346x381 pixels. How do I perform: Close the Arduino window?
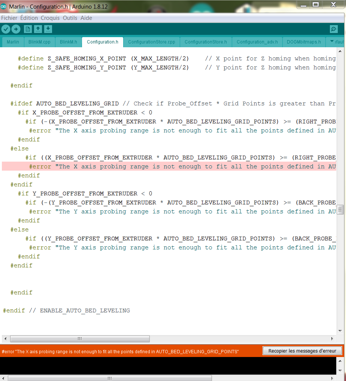(333, 4)
